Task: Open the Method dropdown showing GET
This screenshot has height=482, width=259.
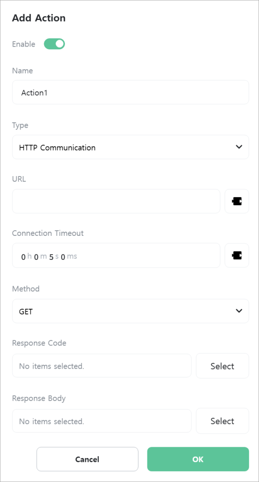Action: point(130,311)
